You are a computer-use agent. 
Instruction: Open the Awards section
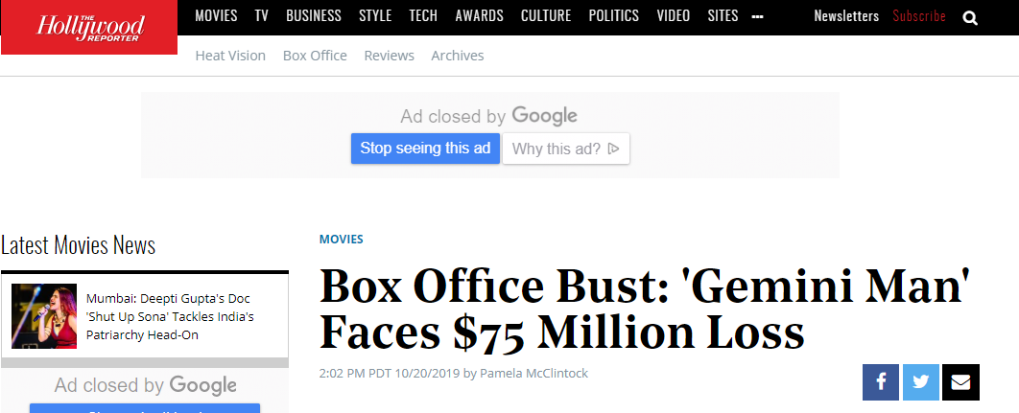[x=480, y=15]
